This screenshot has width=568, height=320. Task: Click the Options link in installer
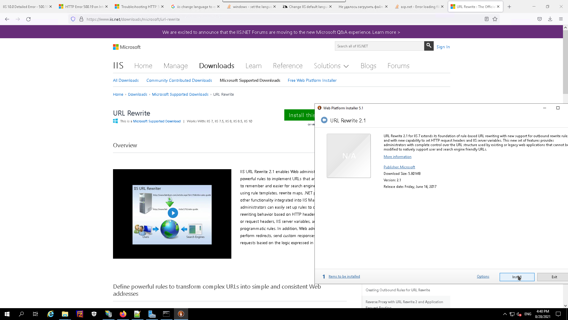pyautogui.click(x=483, y=276)
